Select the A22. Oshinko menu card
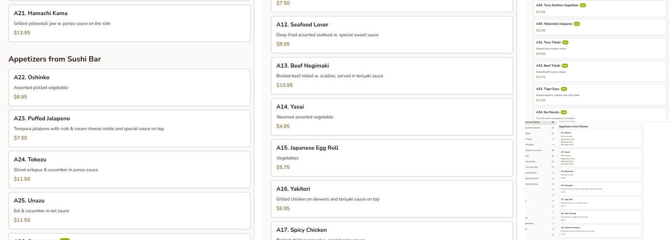672x240 pixels. (129, 87)
